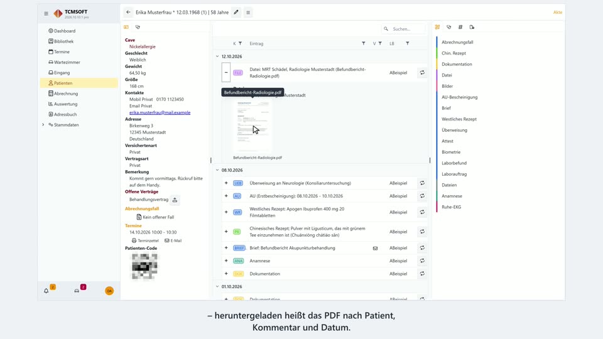Image resolution: width=603 pixels, height=339 pixels.
Task: Filter the Eintrag column with its funnel icon
Action: (x=364, y=43)
